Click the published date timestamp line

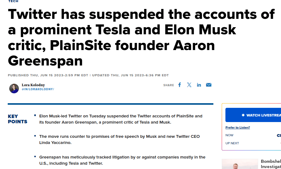[x=49, y=75]
